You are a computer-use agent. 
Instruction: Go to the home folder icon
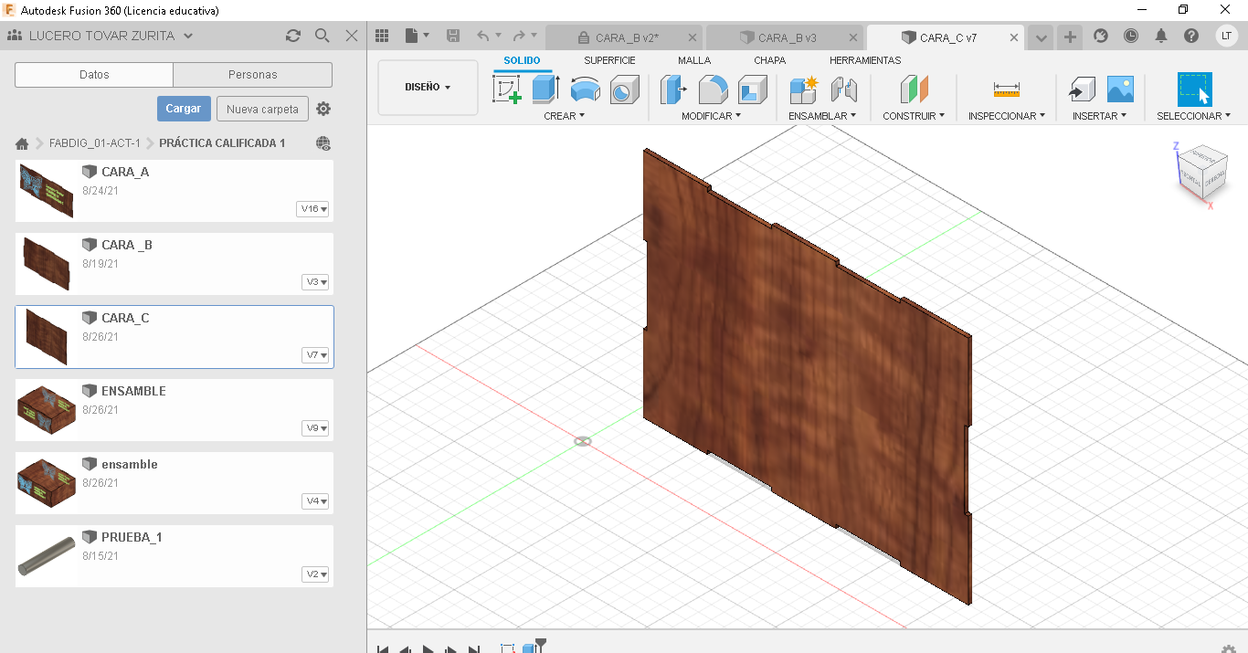click(x=22, y=143)
